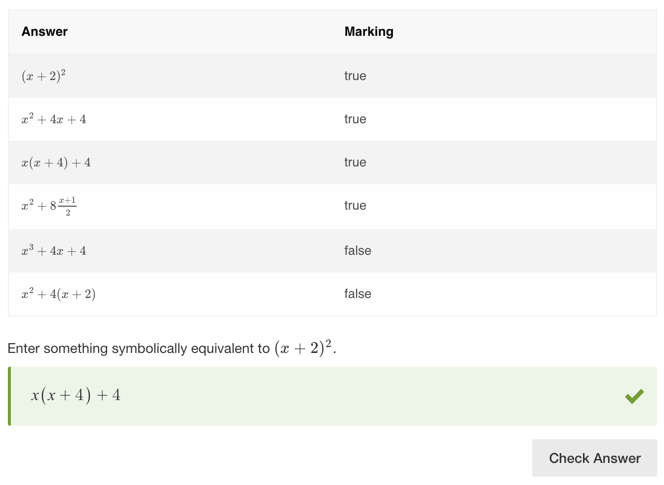Click the x²+8(x+1)/2 fraction expression
Viewport: 664px width, 485px height.
[49, 206]
